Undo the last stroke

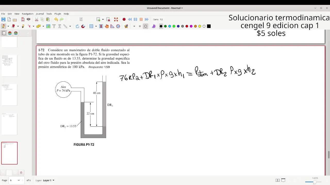coord(56,19)
